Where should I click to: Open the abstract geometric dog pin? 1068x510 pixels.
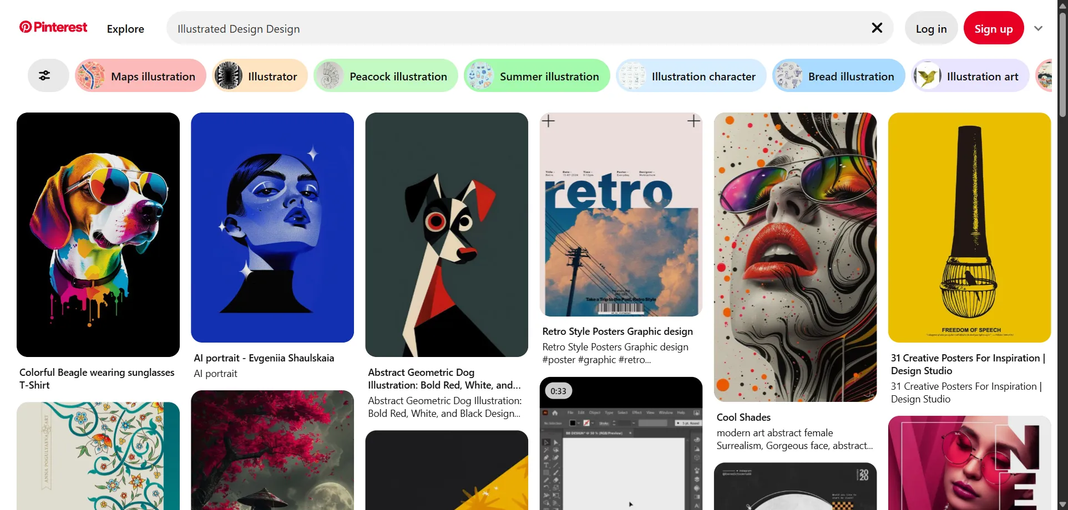coord(447,234)
